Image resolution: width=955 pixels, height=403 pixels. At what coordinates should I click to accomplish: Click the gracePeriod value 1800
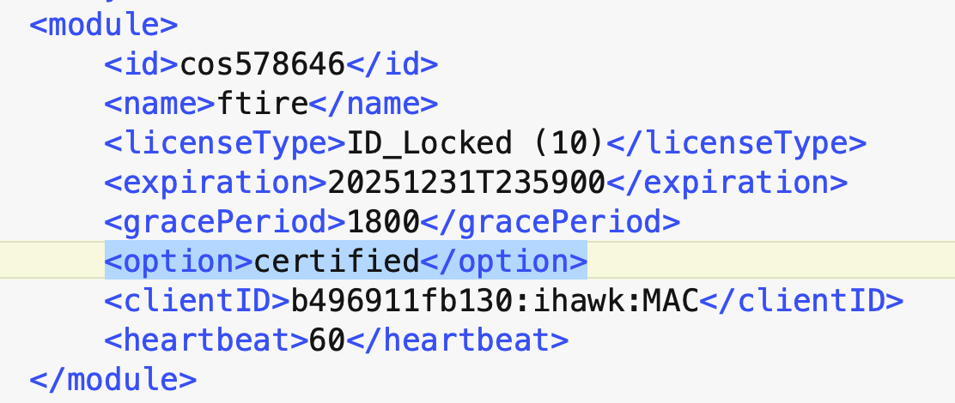[x=383, y=222]
